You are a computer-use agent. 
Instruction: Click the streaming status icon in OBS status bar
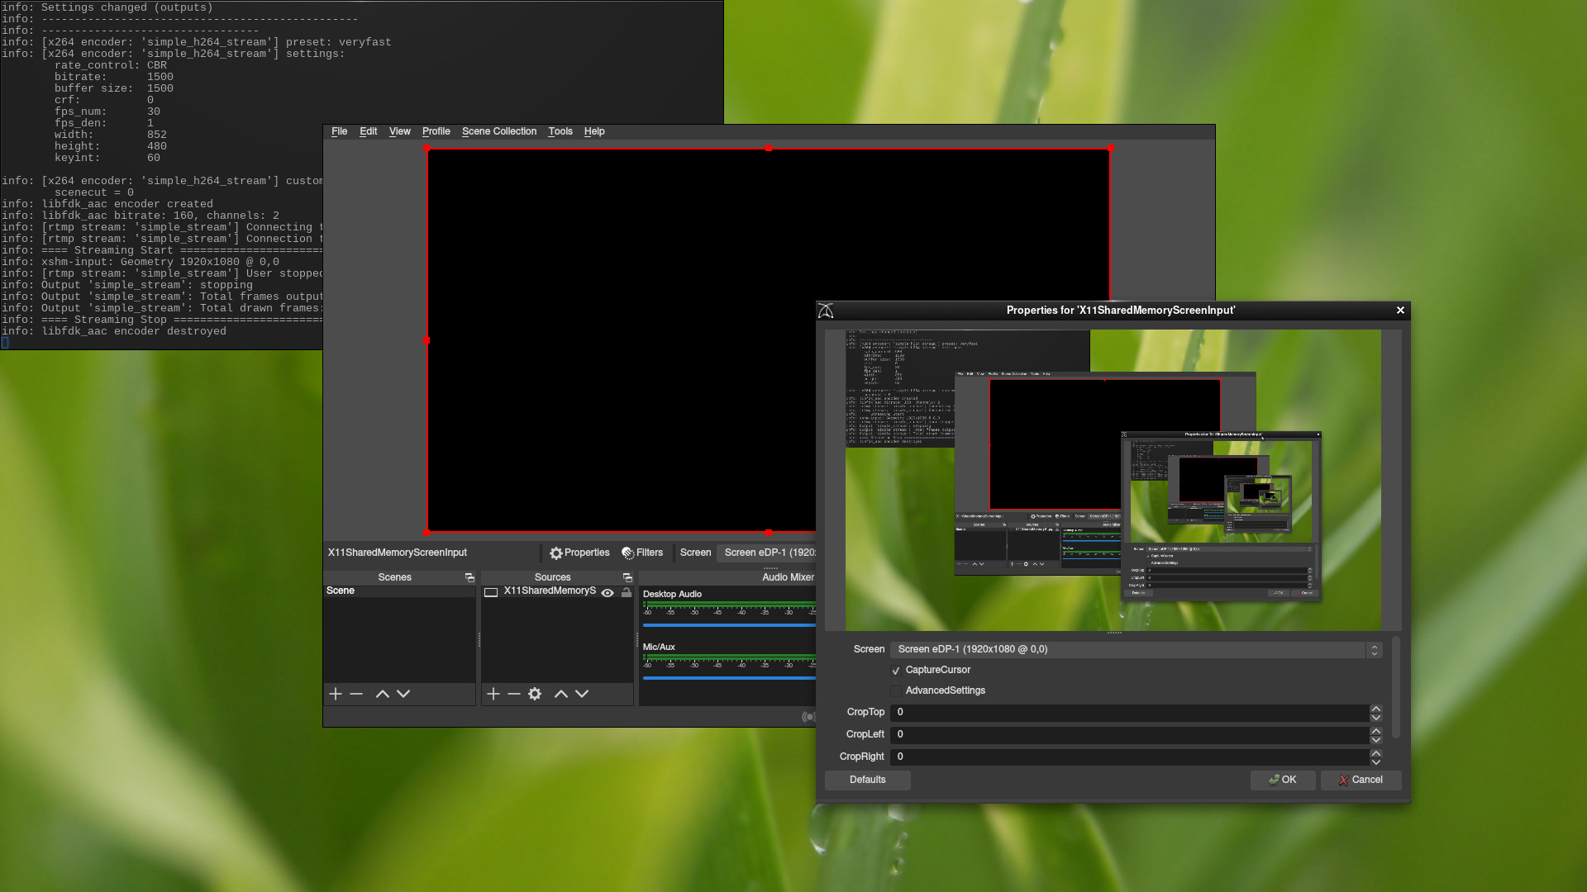coord(808,717)
